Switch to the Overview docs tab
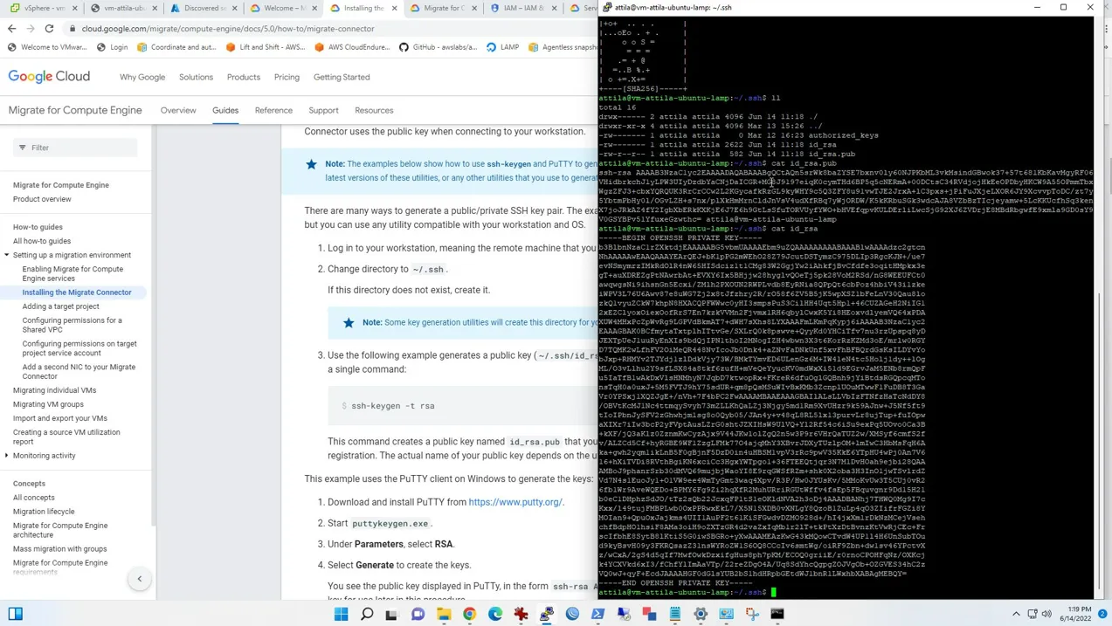Image resolution: width=1112 pixels, height=626 pixels. (178, 111)
